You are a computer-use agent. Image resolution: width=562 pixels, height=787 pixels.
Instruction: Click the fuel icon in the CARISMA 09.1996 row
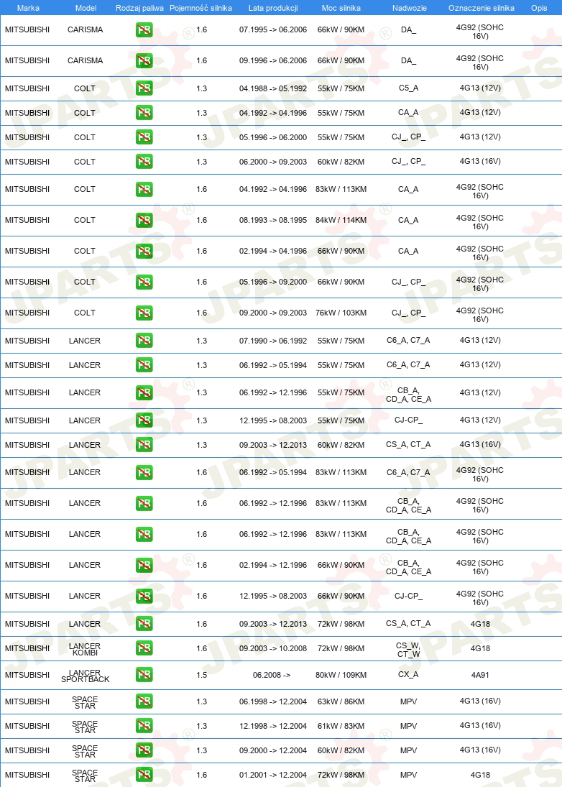coord(144,60)
